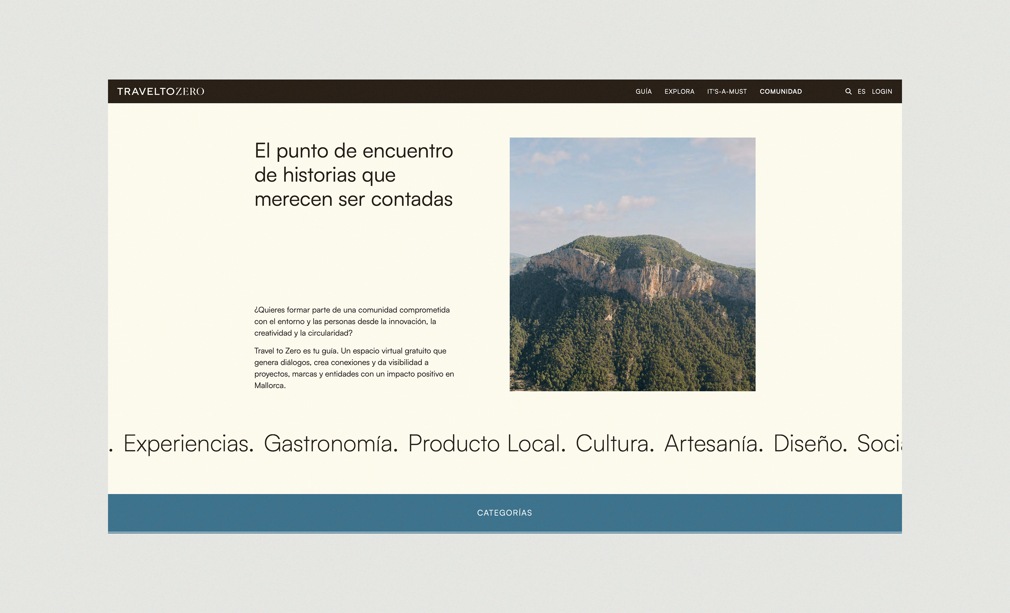The image size is (1010, 613).
Task: Click the Producto Local category
Action: pyautogui.click(x=484, y=443)
